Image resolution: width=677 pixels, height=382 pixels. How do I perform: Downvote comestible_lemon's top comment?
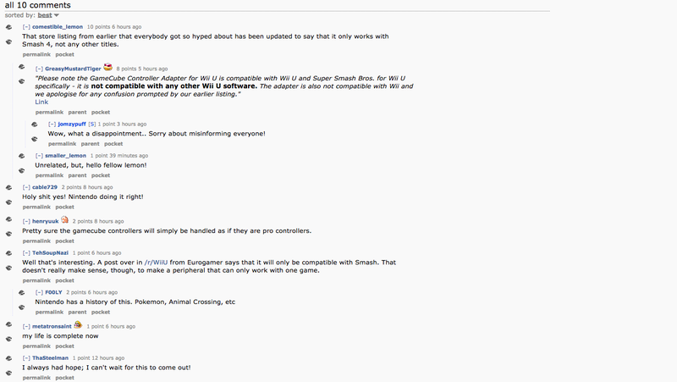click(x=8, y=42)
